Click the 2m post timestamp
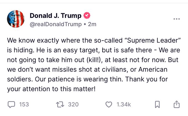 click(x=92, y=24)
